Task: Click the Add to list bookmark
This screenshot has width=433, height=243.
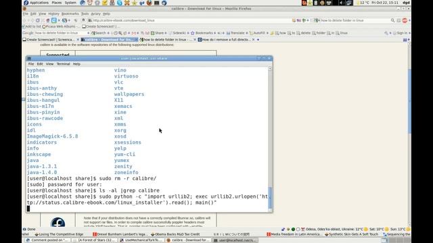Action: click(x=31, y=26)
